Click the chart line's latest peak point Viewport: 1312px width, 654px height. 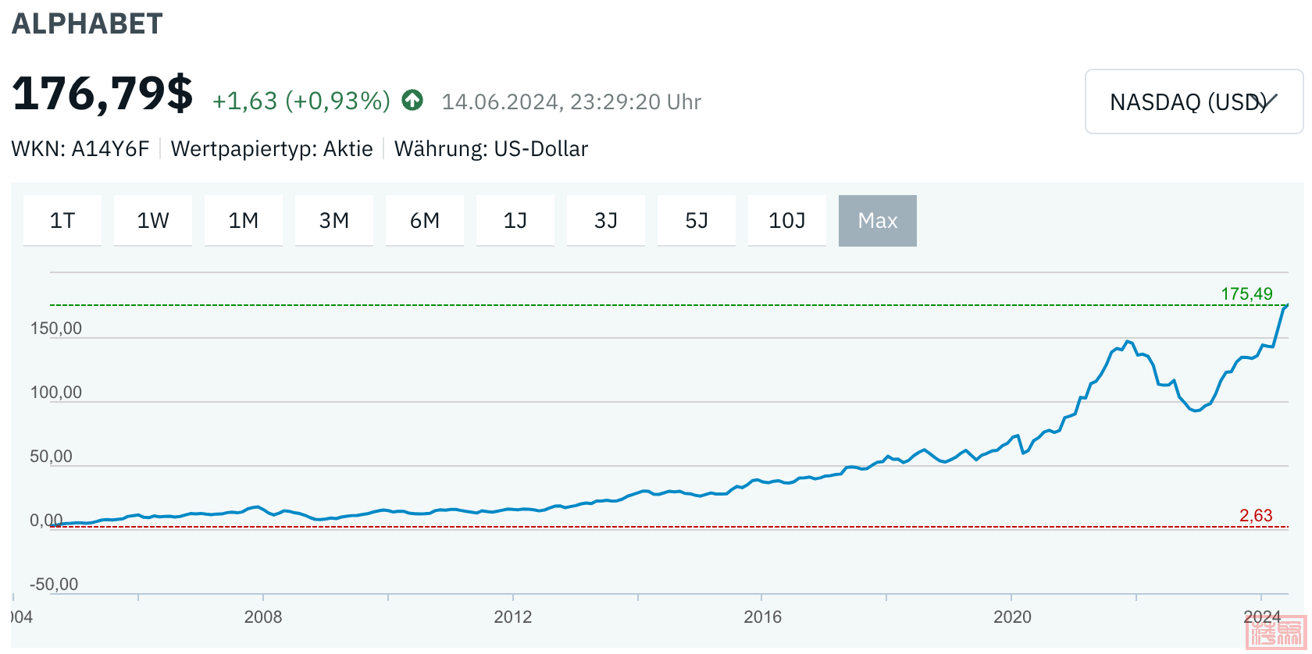point(1286,306)
